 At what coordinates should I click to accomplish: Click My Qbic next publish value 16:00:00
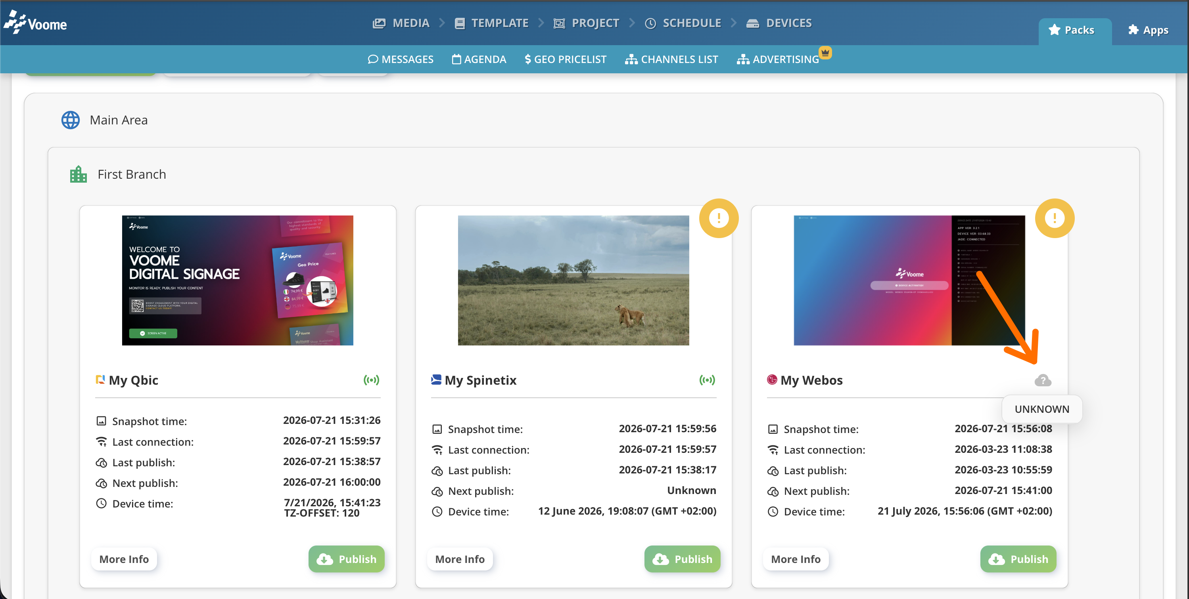332,483
